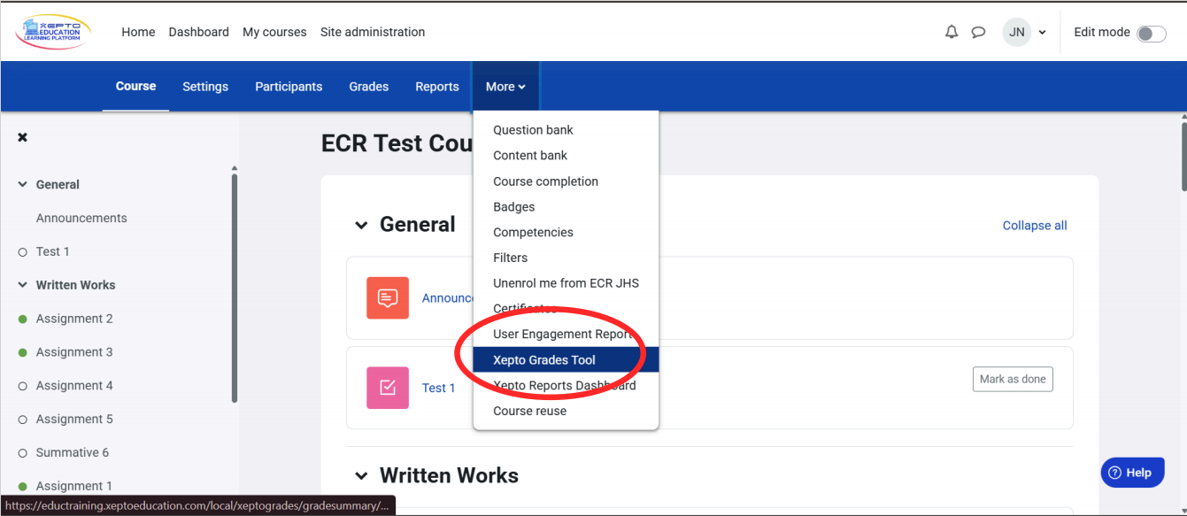
Task: Click the Assignment 5 empty completion circle
Action: click(x=23, y=420)
